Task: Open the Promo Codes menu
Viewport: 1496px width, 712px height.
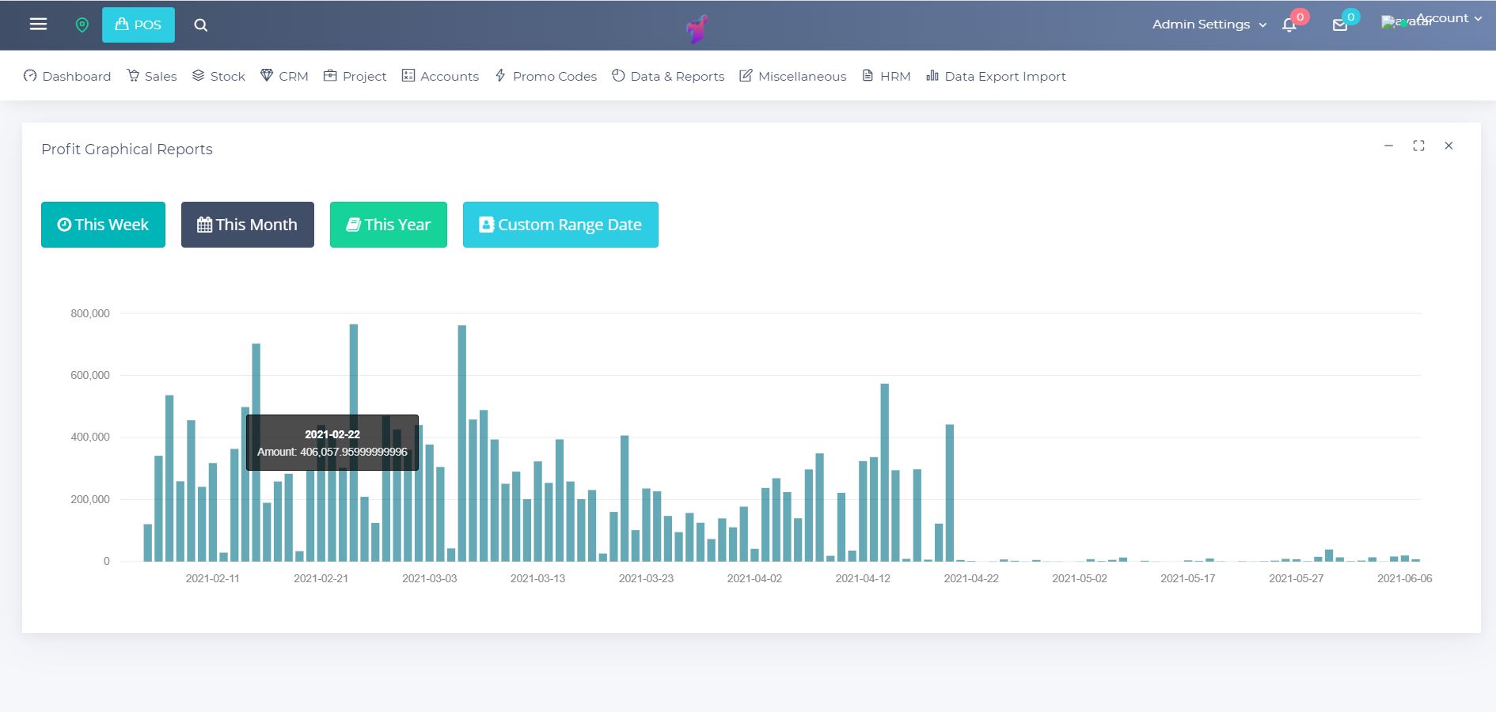Action: point(545,76)
